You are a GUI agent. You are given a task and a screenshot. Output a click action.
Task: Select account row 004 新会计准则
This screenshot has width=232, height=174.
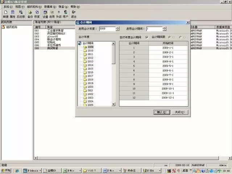tap(55, 40)
